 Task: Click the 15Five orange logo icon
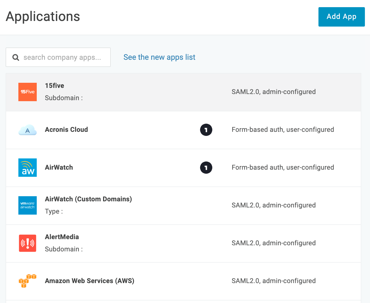(28, 92)
